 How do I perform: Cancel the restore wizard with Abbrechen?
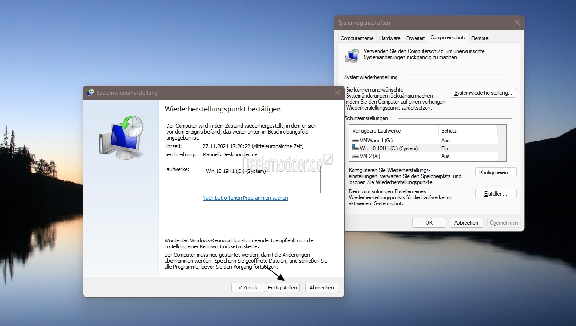322,288
